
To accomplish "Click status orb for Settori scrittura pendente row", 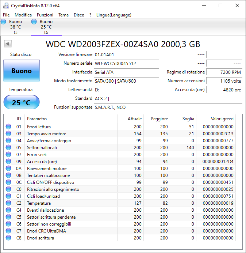I will click(x=8, y=217).
